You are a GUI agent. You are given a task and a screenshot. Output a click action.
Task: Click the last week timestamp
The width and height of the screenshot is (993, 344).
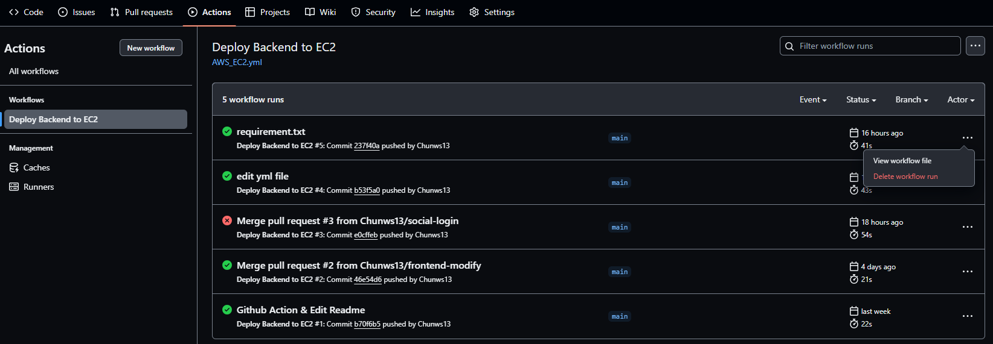[876, 311]
